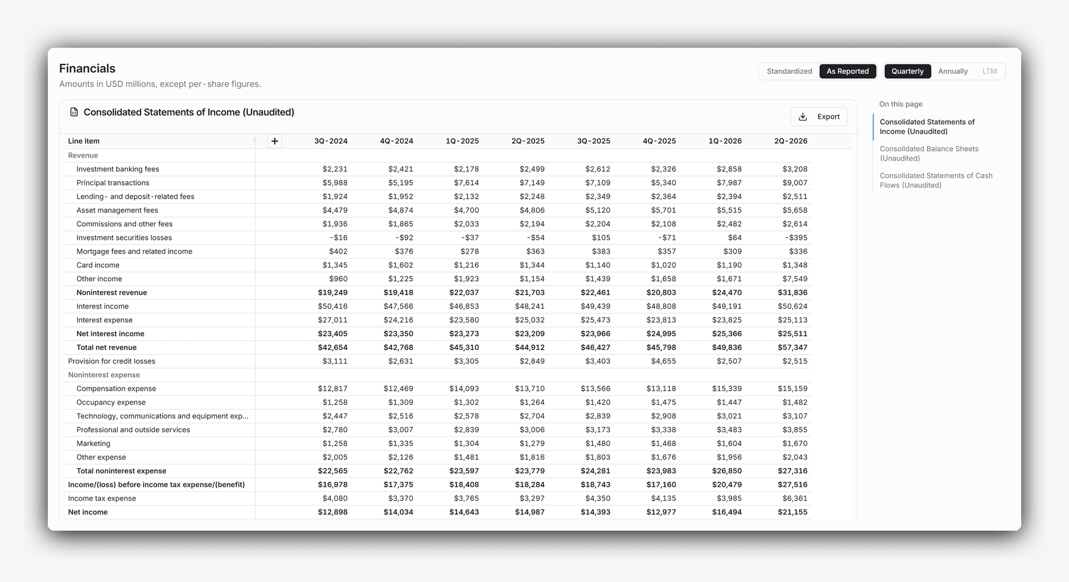
Task: Select the Marketing row label
Action: pyautogui.click(x=93, y=444)
